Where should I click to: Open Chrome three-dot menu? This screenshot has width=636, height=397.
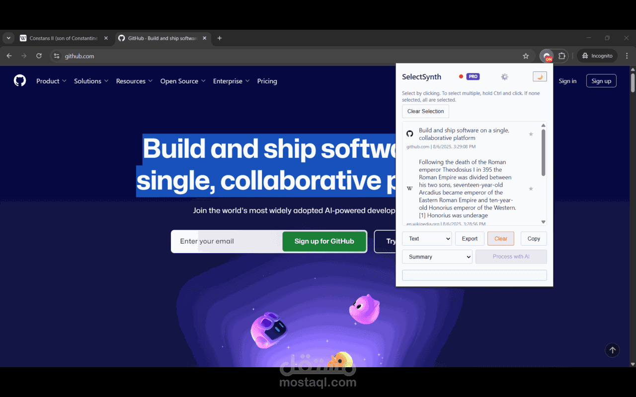(627, 56)
